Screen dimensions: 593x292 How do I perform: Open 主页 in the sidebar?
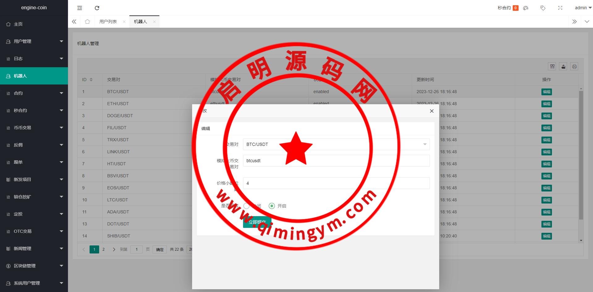[19, 24]
